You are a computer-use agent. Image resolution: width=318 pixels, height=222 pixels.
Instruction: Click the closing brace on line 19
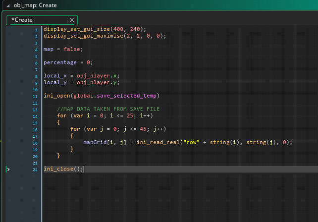(72, 149)
